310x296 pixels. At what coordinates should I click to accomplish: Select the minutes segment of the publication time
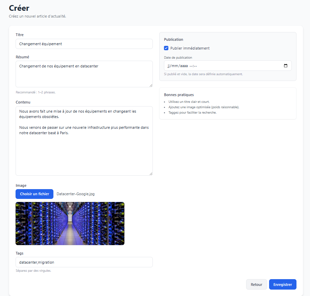click(195, 66)
